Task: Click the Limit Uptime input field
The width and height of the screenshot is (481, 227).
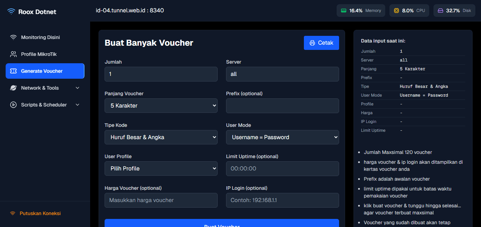Action: pyautogui.click(x=282, y=168)
